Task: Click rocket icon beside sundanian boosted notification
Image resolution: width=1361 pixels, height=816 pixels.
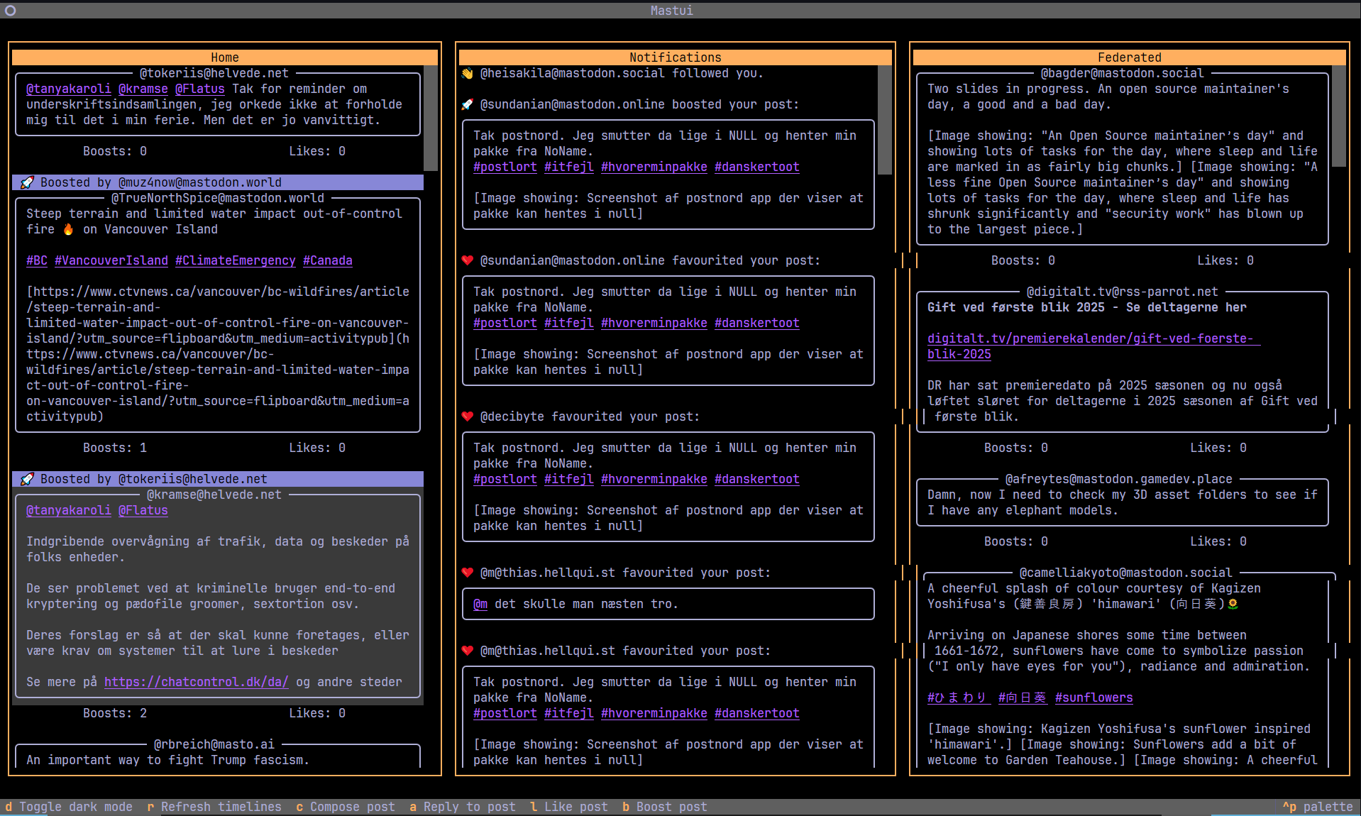Action: pos(467,104)
